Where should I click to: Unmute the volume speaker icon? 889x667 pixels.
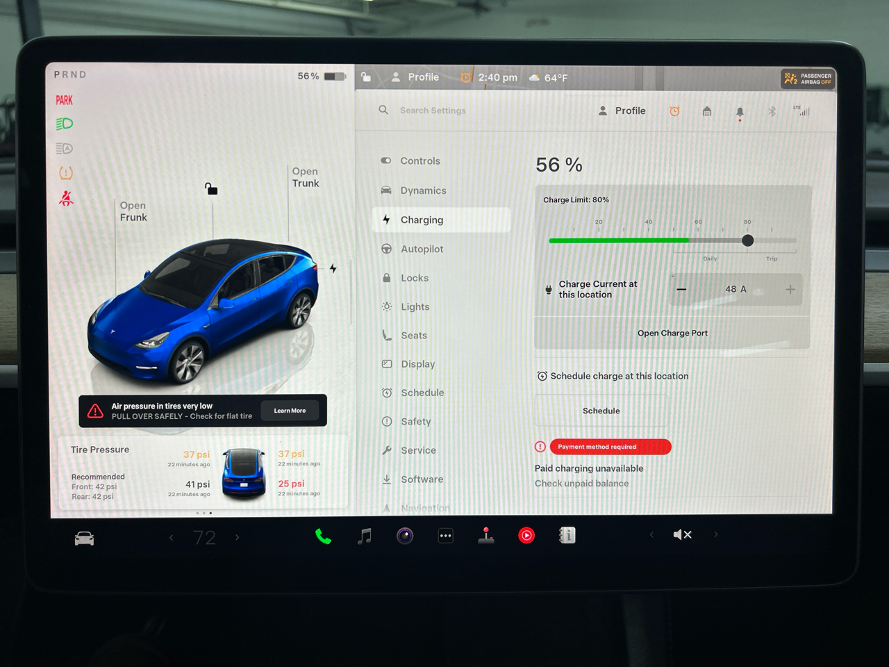(682, 534)
